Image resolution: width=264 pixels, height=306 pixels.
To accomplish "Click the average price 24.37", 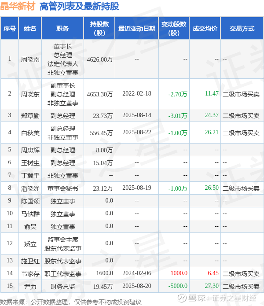I will 212,115.
